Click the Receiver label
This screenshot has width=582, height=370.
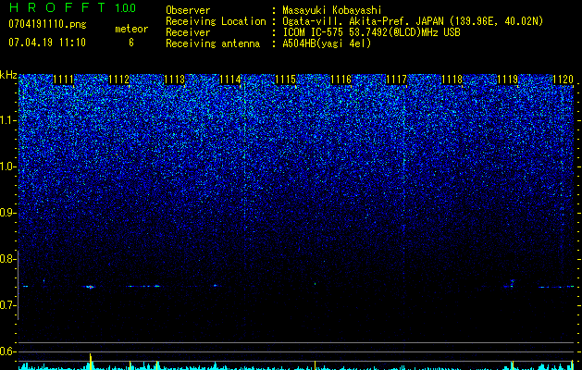pos(188,32)
